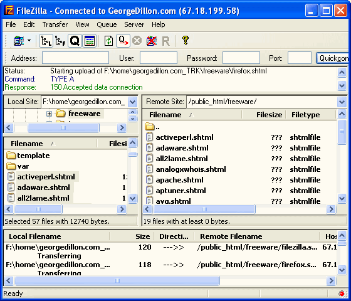This screenshot has height=301, width=351.
Task: Sort remote list by Filesize column
Action: pos(264,115)
